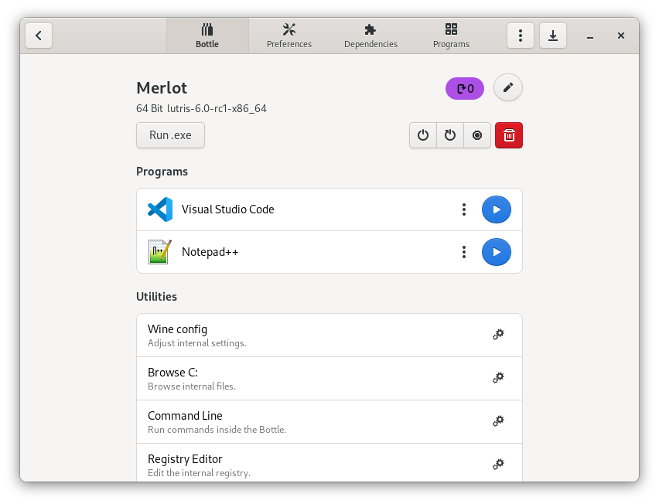
Task: Click the Run .exe button
Action: (170, 135)
